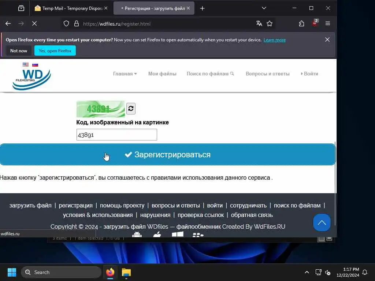Image resolution: width=375 pixels, height=281 pixels.
Task: Click the tracking protection shield icon
Action: pos(66,24)
